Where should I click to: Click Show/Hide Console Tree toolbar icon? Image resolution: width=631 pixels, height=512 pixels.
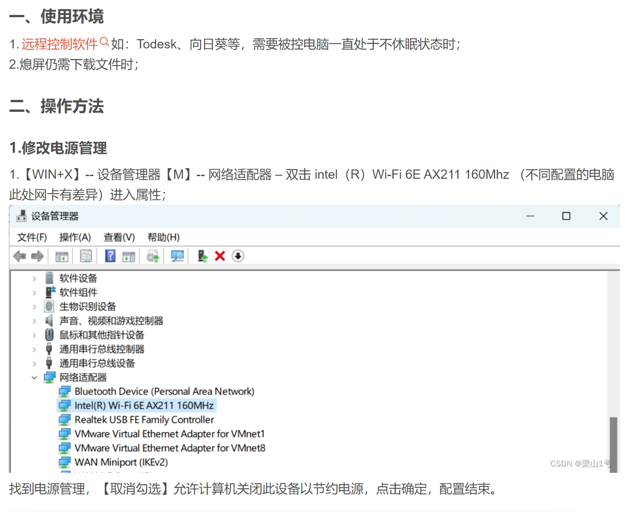pyautogui.click(x=62, y=256)
